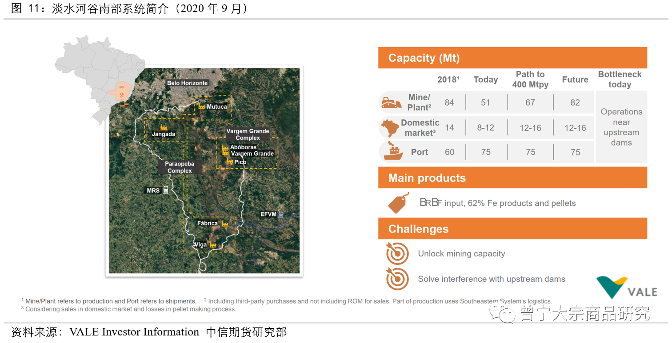Click the target icon beside Solve interference
672x343 pixels.
pos(397,279)
